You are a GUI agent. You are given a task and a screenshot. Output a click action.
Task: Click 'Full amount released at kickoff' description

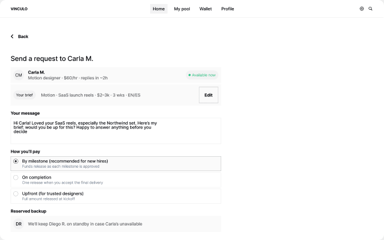point(49,199)
